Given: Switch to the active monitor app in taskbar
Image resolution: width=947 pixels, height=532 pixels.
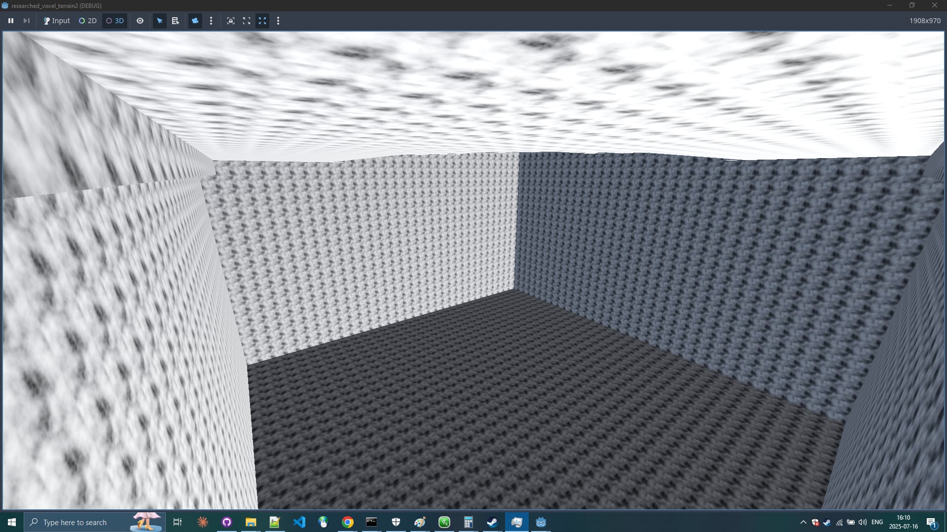Looking at the screenshot, I should [x=516, y=522].
